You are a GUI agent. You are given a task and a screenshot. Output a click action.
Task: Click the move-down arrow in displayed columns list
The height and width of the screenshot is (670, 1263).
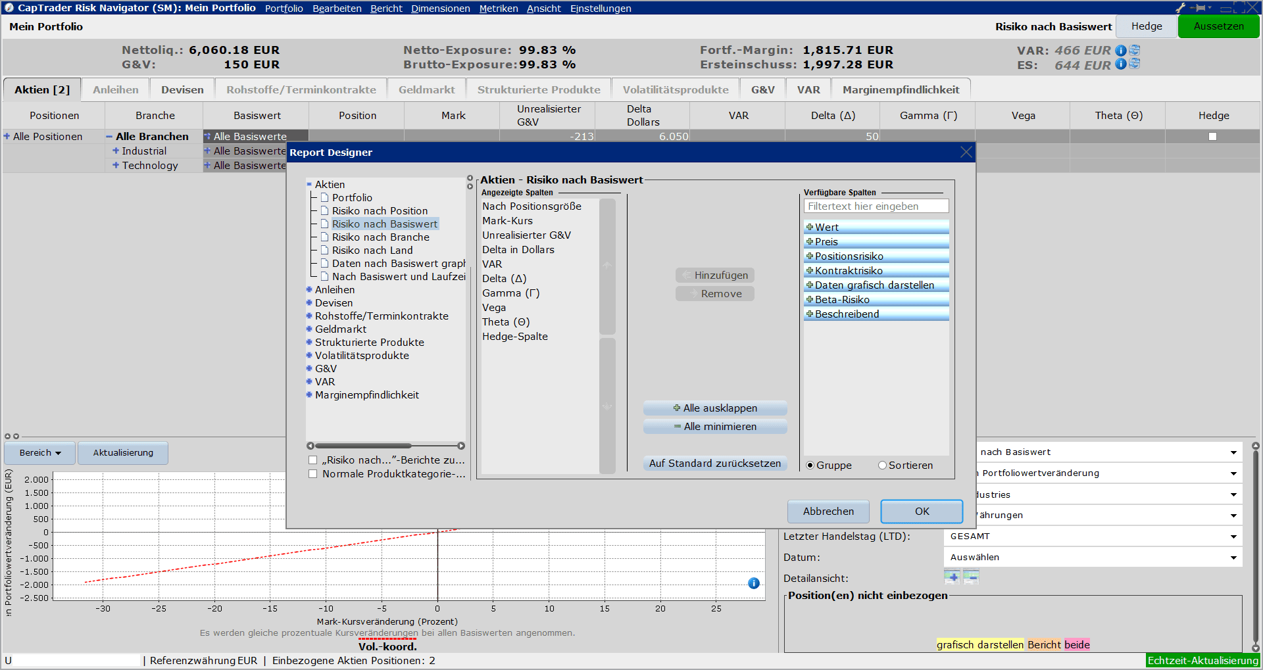tap(607, 406)
